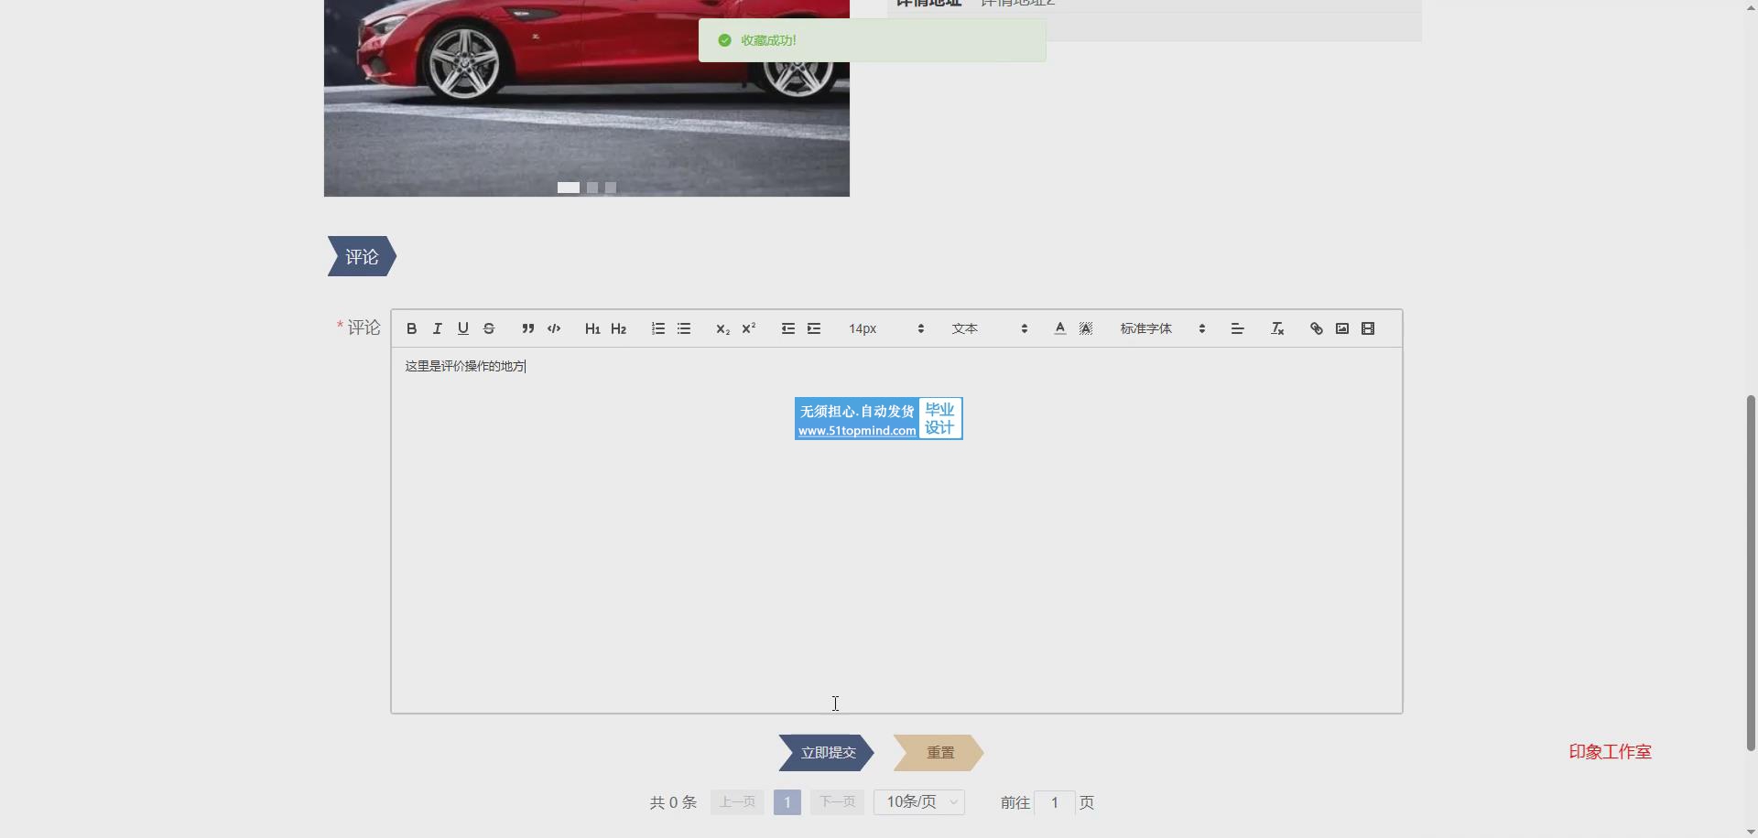1758x838 pixels.
Task: Toggle superscript formatting
Action: (x=748, y=328)
